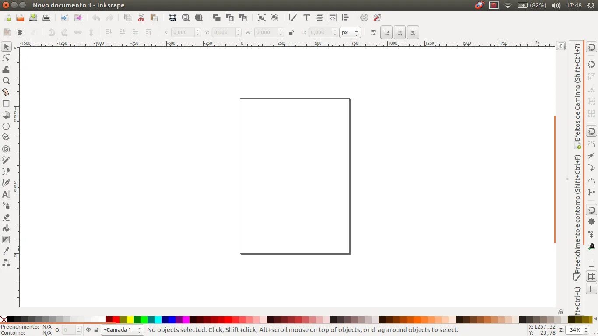
Task: Select the Text tool in toolbox
Action: coord(6,194)
